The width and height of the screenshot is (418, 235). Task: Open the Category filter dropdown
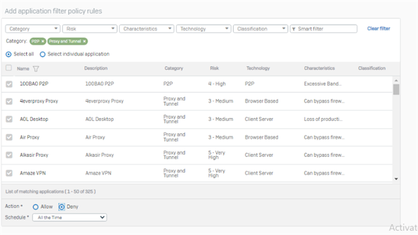tap(33, 29)
